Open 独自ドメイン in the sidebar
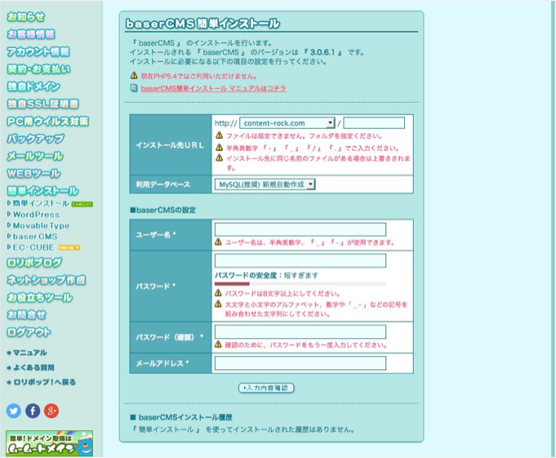 33,87
